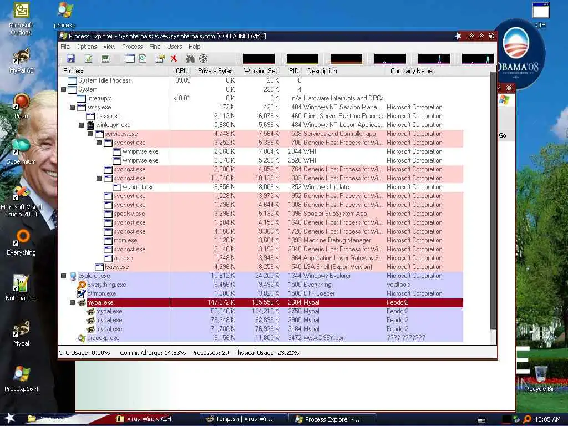Viewport: 568px width, 426px height.
Task: Collapse the svchost.exe PID 700 node
Action: point(99,143)
